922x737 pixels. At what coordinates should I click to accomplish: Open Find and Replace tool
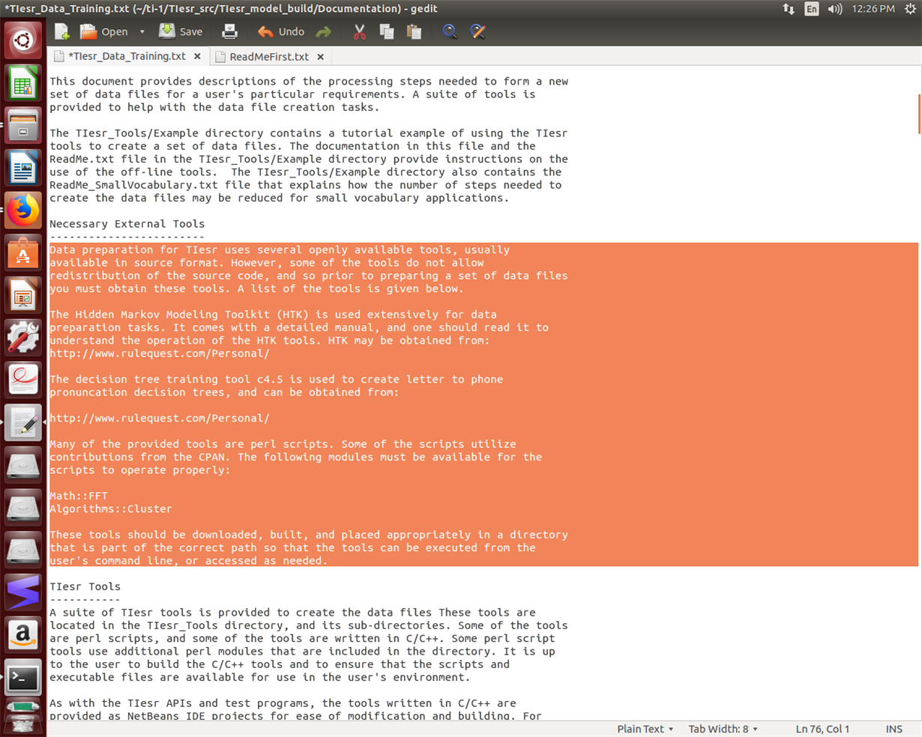click(477, 31)
